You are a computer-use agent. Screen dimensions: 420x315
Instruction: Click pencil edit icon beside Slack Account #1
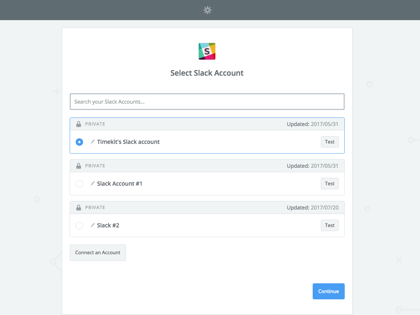click(93, 183)
